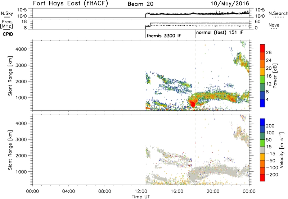Click the '28' tick label on the Power scale

(x=269, y=52)
